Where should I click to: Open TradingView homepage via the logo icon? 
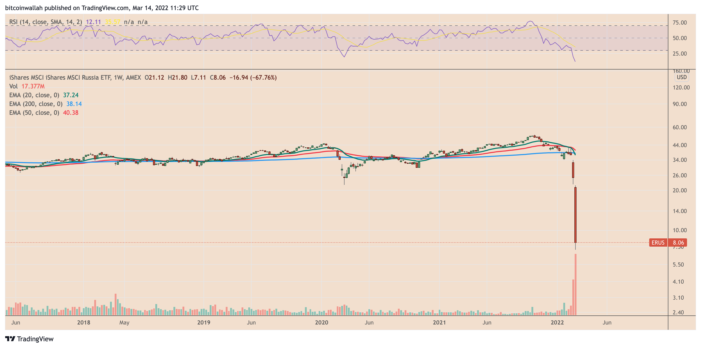(x=10, y=339)
